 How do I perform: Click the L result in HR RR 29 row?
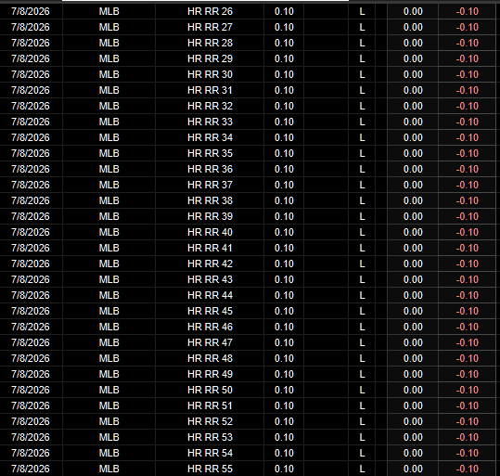(362, 58)
